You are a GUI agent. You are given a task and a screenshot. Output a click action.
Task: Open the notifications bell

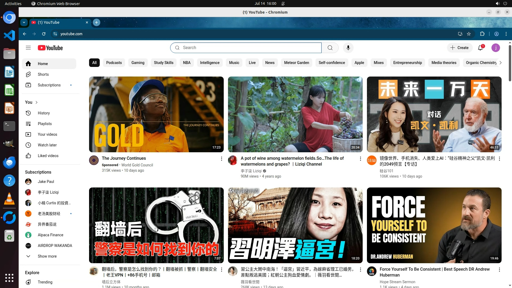click(480, 48)
